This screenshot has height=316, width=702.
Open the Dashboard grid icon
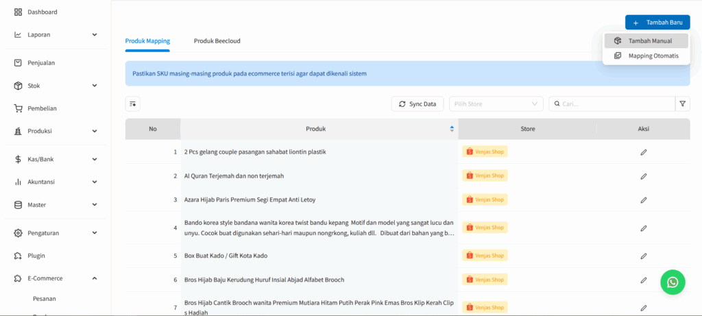click(18, 12)
